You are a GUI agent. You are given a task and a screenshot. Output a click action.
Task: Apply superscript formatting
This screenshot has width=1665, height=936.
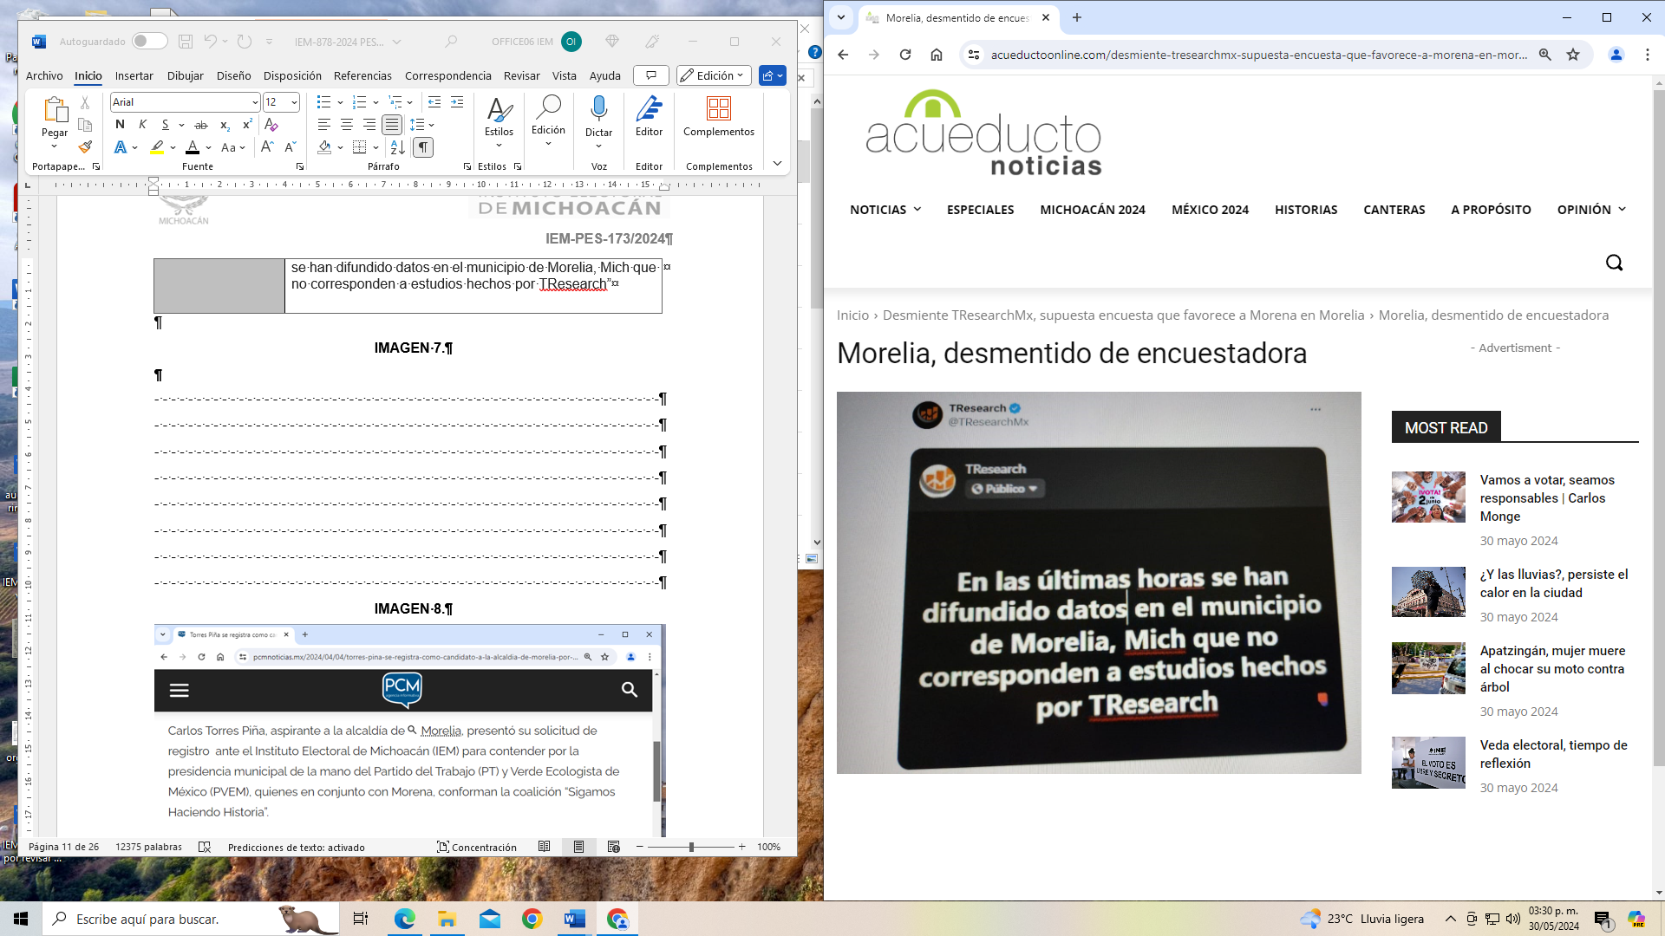click(x=247, y=125)
